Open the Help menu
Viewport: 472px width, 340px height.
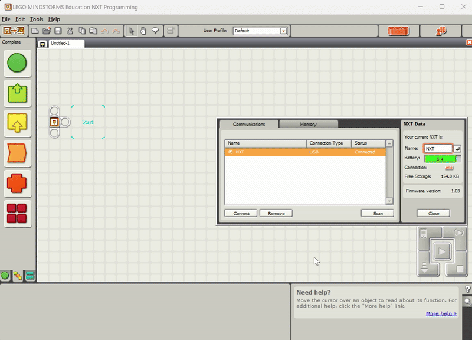(x=54, y=19)
